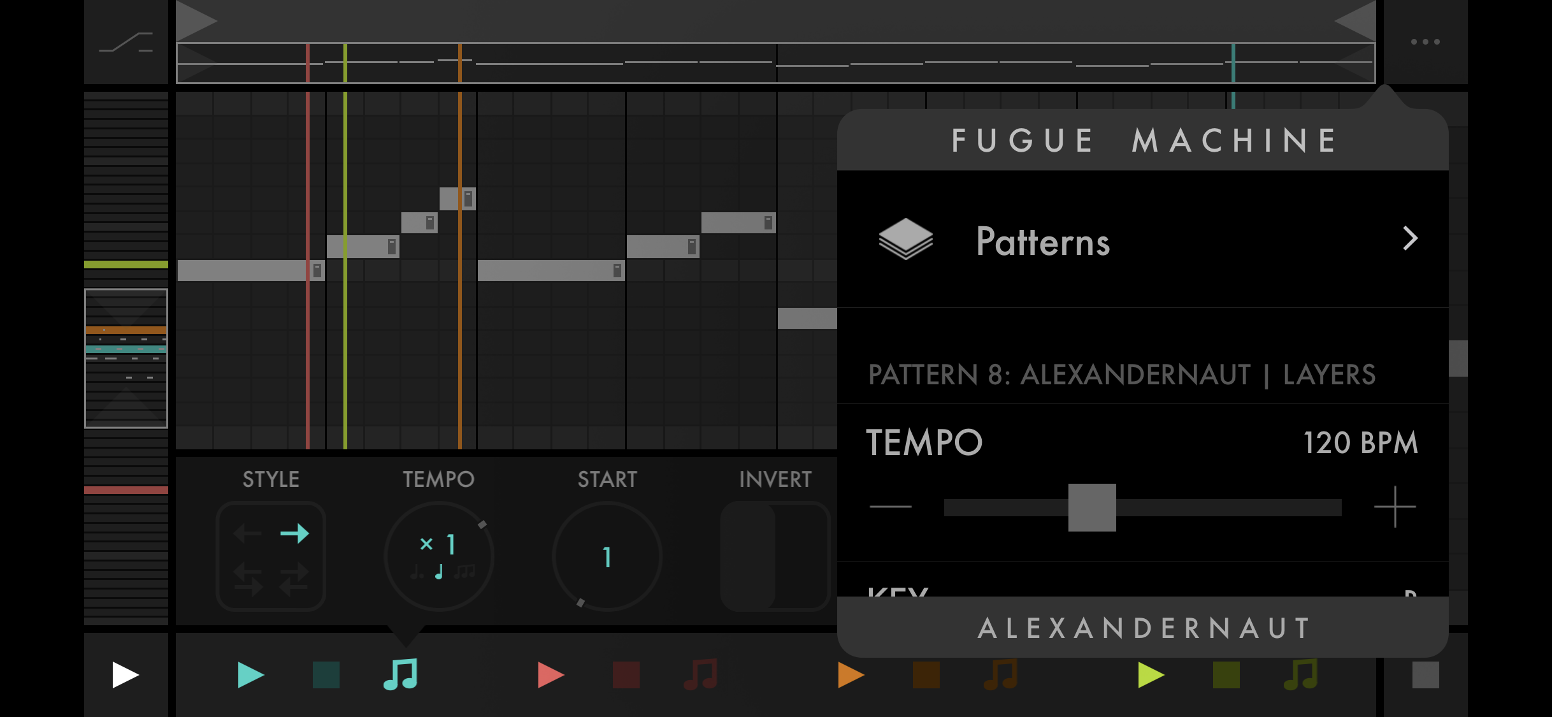Click the red playhead stop square

(626, 675)
